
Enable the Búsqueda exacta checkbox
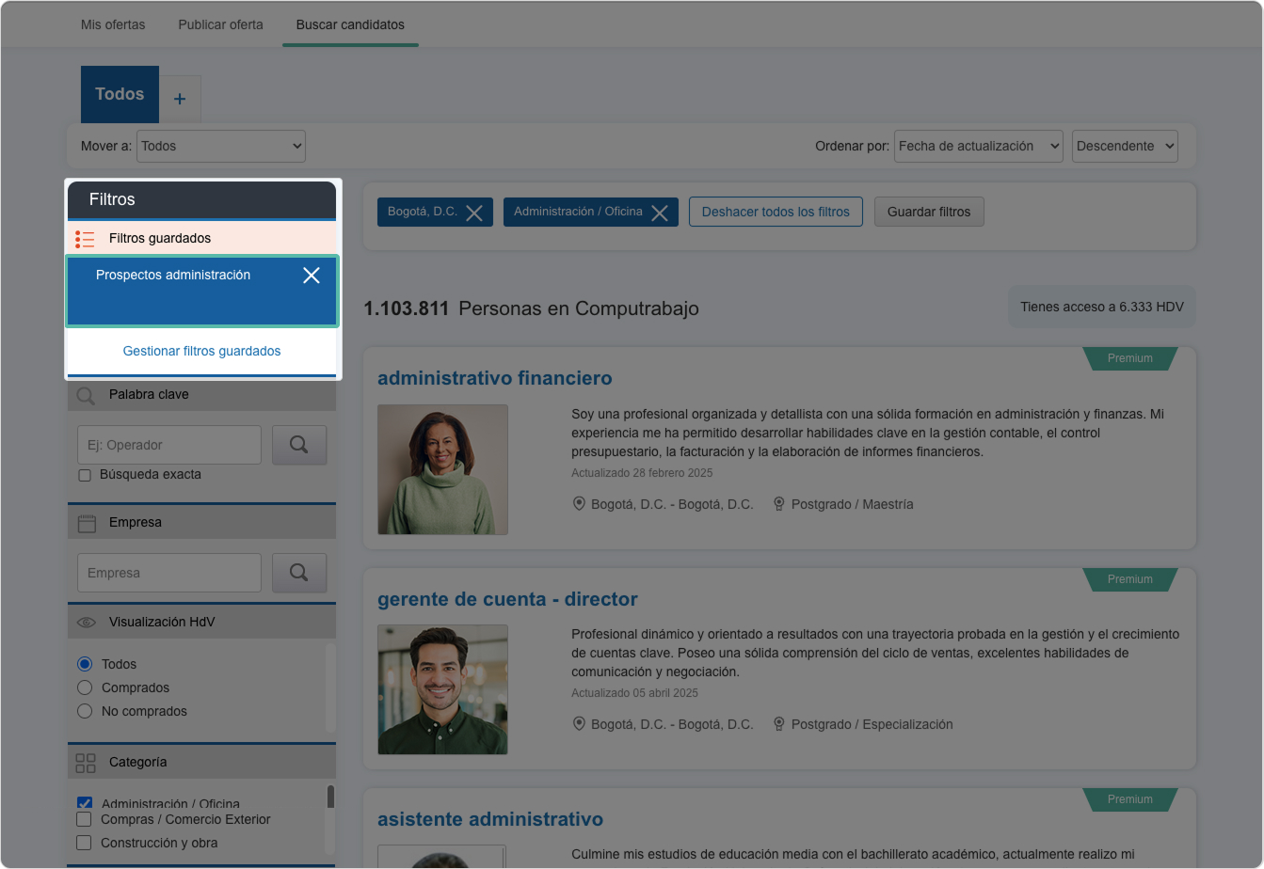[x=85, y=475]
